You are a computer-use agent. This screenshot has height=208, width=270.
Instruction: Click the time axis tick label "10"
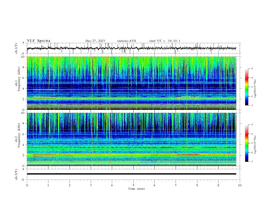click(240, 185)
